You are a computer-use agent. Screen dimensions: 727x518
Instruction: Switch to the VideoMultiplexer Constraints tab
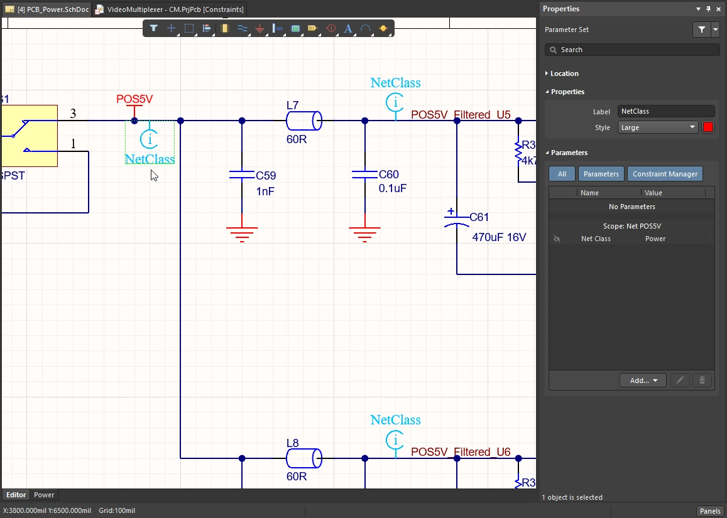170,9
